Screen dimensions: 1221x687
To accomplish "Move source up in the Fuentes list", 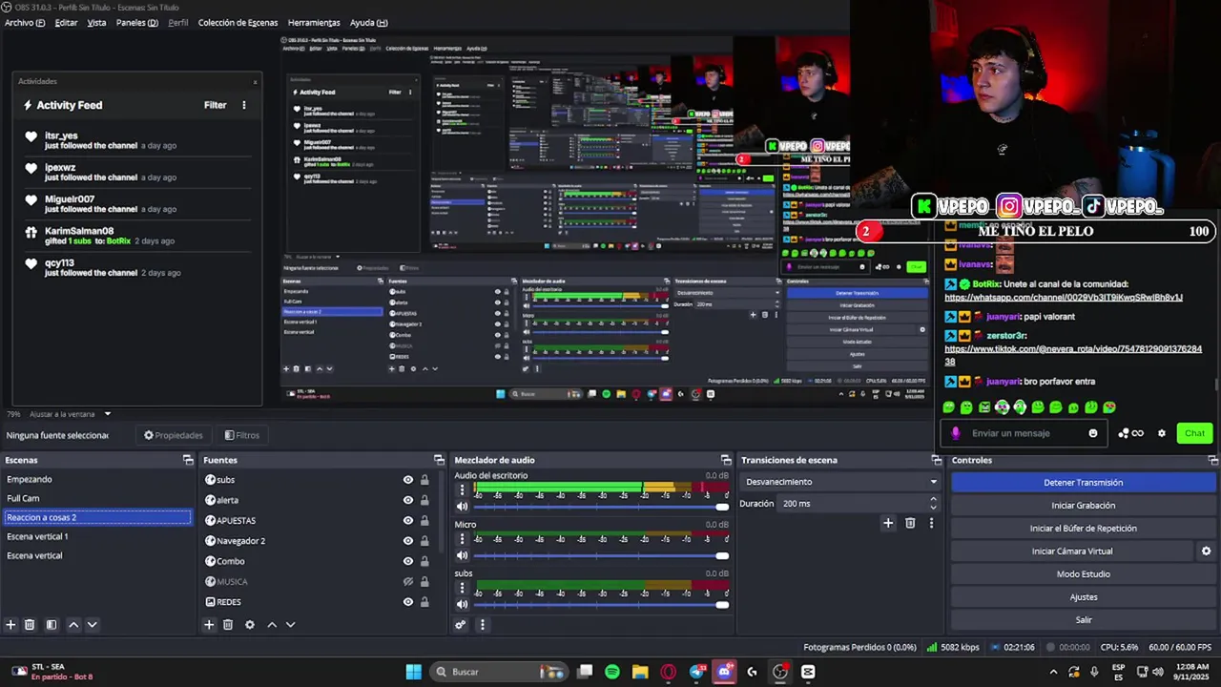I will point(272,625).
